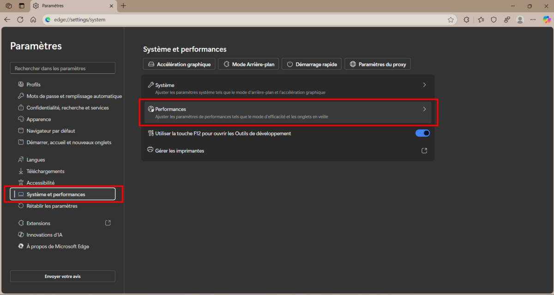
Task: Click the Accélération graphique chip
Action: [x=179, y=64]
